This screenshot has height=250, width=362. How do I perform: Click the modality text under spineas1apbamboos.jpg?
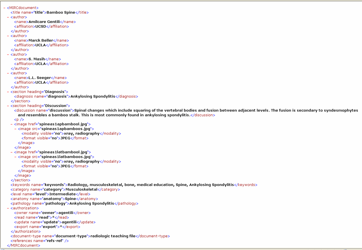81,134
